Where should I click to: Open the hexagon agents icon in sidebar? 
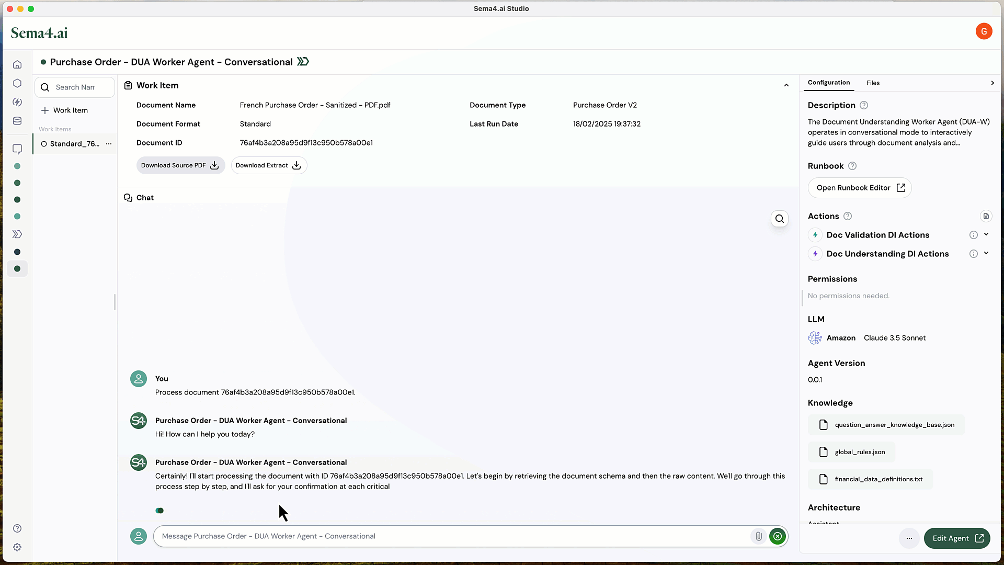click(17, 83)
